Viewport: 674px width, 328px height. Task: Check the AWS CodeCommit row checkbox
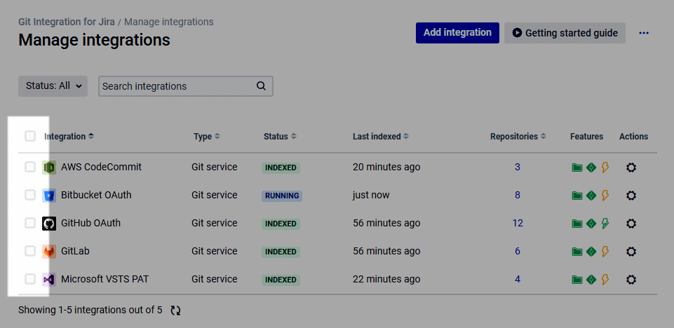coord(29,167)
